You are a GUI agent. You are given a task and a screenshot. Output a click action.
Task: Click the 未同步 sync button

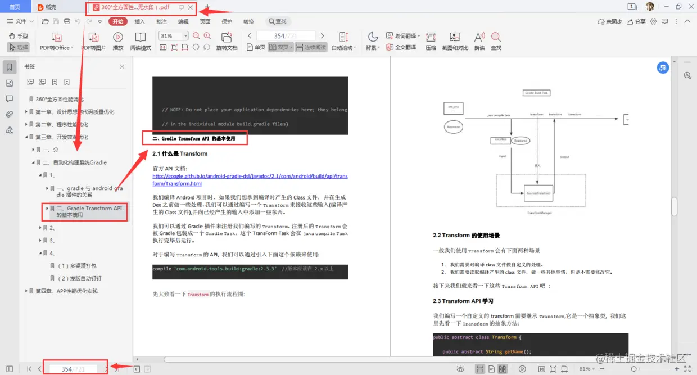coord(609,21)
